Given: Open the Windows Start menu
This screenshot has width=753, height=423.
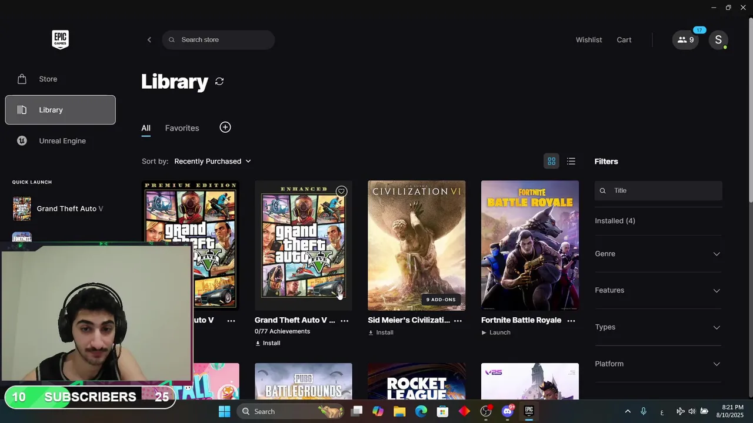Looking at the screenshot, I should pyautogui.click(x=224, y=411).
